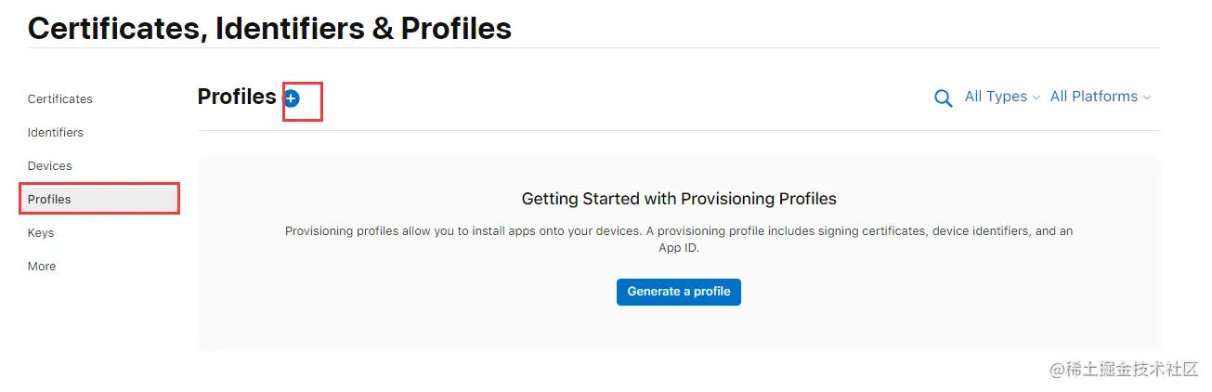Open the Identifiers section
This screenshot has height=392, width=1212.
[56, 133]
